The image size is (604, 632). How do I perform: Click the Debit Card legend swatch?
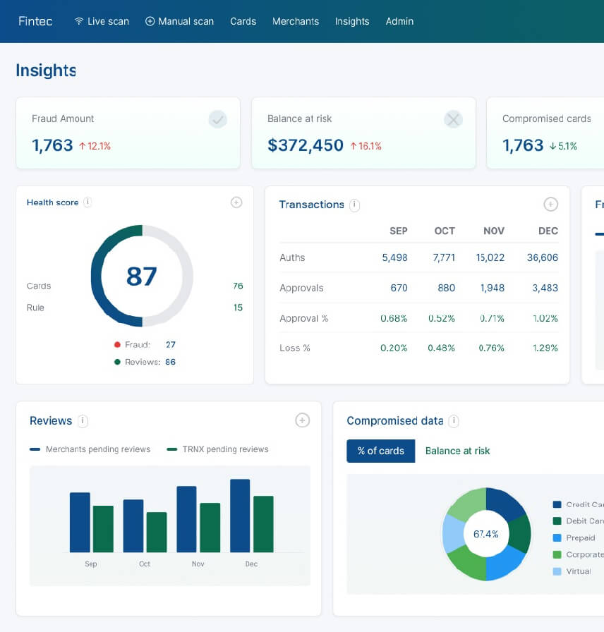[x=557, y=521]
